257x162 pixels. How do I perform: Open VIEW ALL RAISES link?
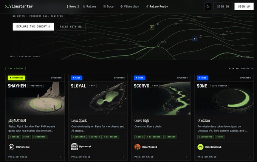pyautogui.click(x=241, y=69)
